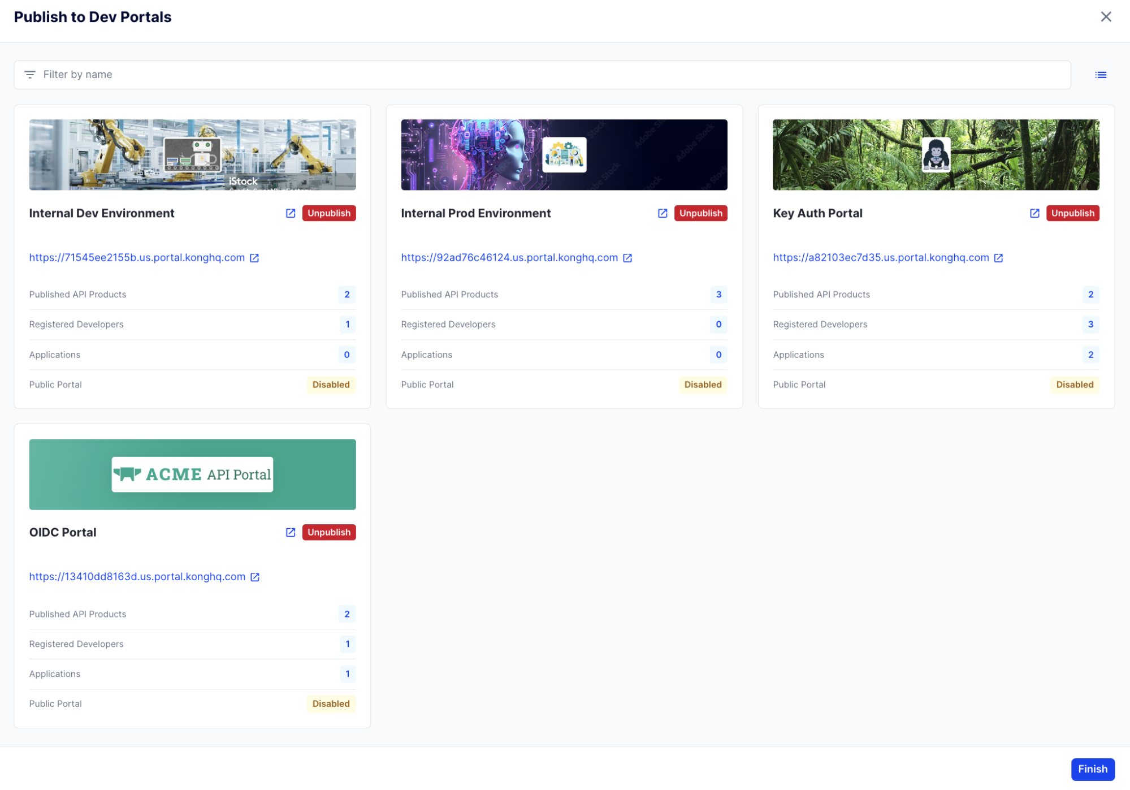
Task: Click the filter icon in search bar
Action: click(x=30, y=75)
